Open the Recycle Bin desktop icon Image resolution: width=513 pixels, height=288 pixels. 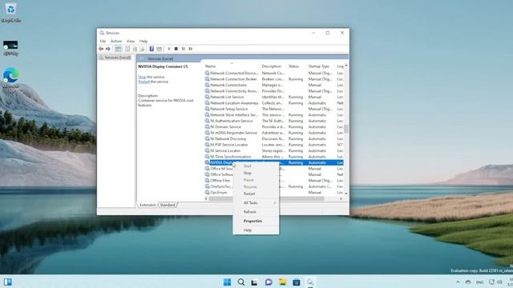click(x=10, y=13)
